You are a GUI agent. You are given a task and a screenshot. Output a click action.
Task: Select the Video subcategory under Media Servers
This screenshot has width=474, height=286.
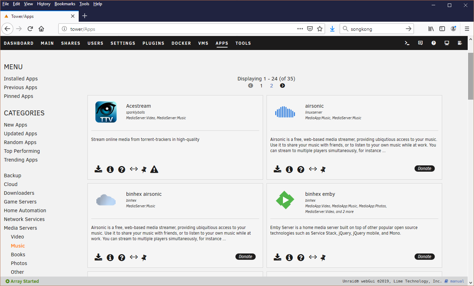(17, 237)
